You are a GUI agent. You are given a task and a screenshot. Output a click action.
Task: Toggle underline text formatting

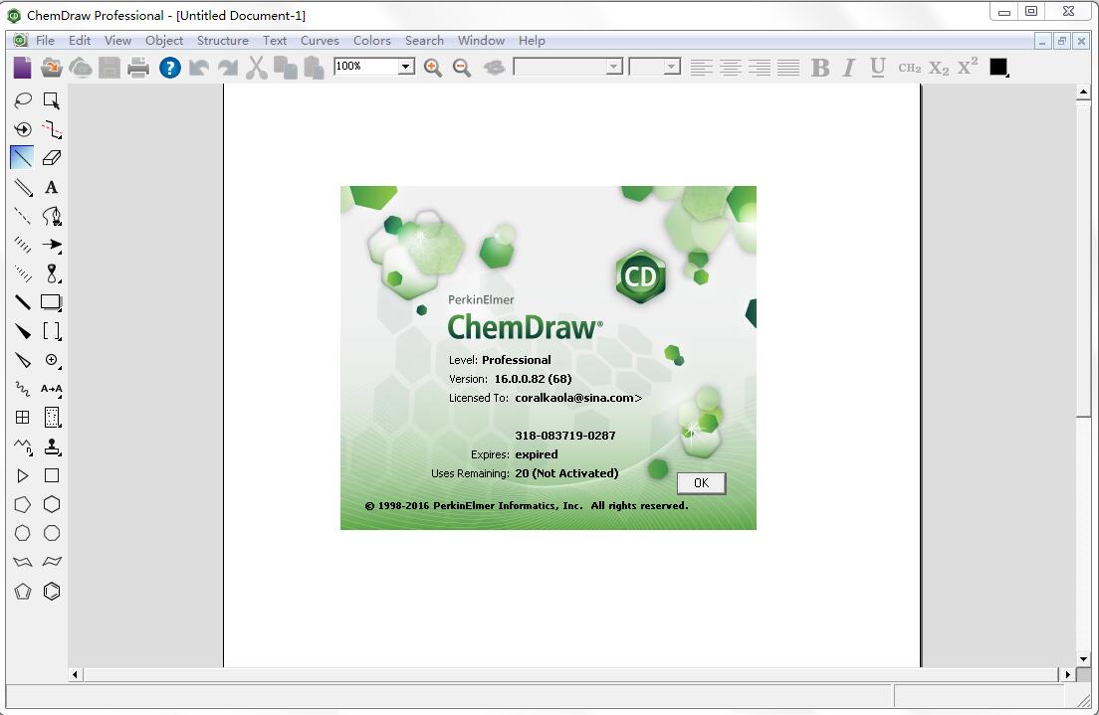[876, 68]
